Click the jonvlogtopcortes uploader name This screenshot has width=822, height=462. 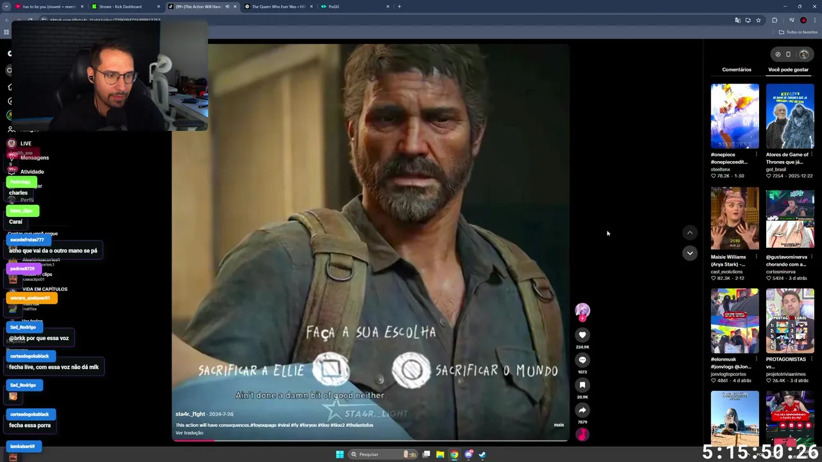[x=728, y=374]
